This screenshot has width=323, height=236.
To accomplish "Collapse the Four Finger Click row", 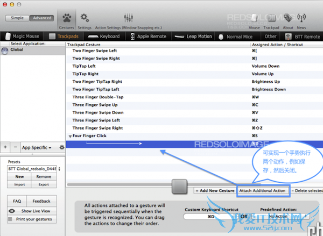I will coord(70,136).
